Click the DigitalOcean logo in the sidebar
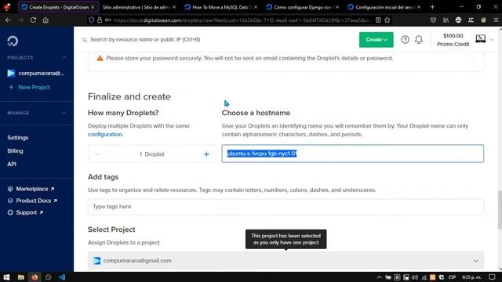Viewport: 502px width, 282px height. coord(13,41)
